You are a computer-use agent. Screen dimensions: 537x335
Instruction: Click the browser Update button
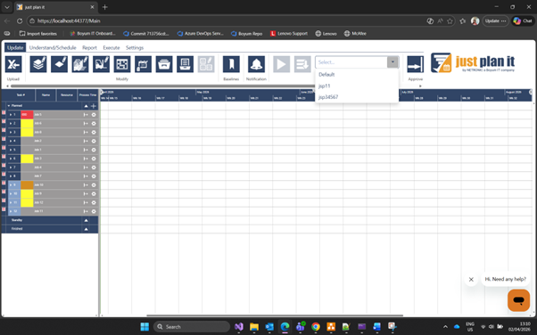click(495, 20)
